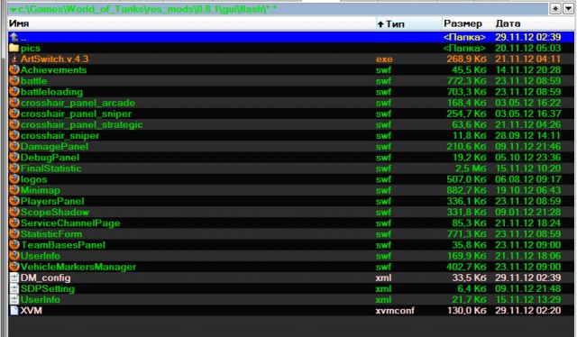This screenshot has height=337, width=577.
Task: Select the 'ArtSwitch.v.4.3' file name
Action: pos(54,59)
